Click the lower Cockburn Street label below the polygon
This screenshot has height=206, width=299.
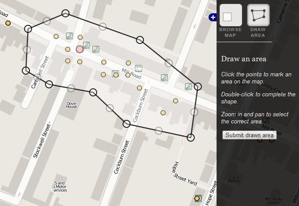coord(122,157)
